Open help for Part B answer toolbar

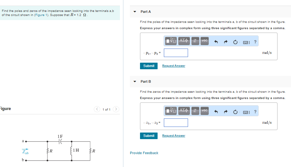tap(255, 111)
